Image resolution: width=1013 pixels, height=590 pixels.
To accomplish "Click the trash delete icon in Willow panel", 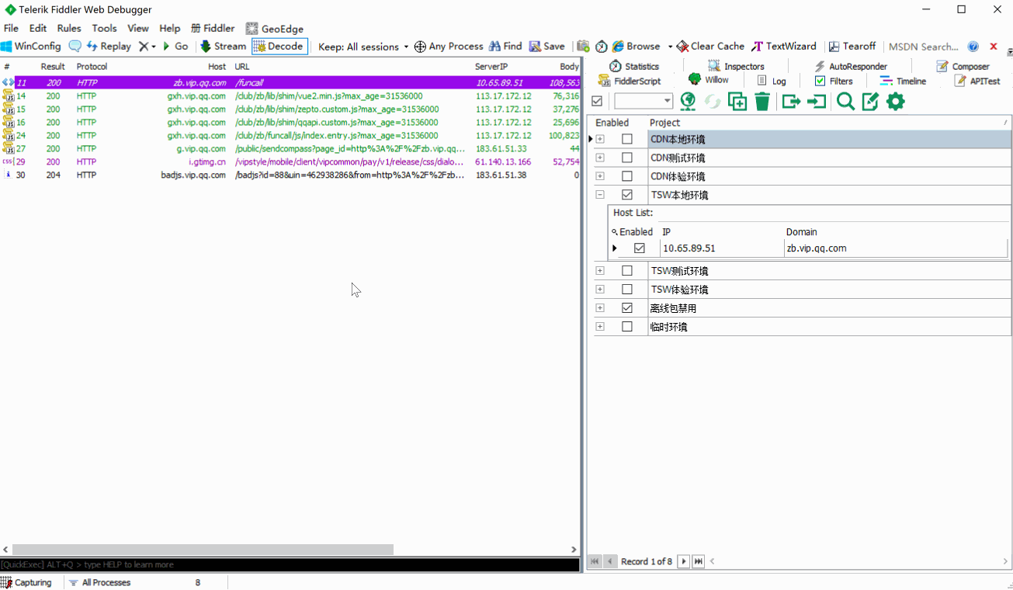I will point(761,101).
